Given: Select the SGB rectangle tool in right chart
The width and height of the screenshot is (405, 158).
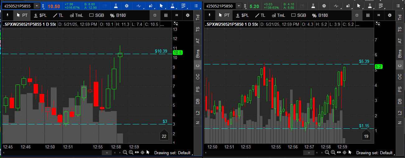Looking at the screenshot, I should click(x=299, y=15).
